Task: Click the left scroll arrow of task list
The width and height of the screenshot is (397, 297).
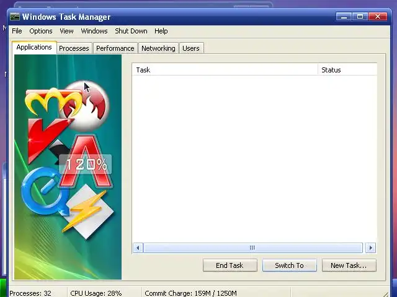Action: (x=138, y=247)
